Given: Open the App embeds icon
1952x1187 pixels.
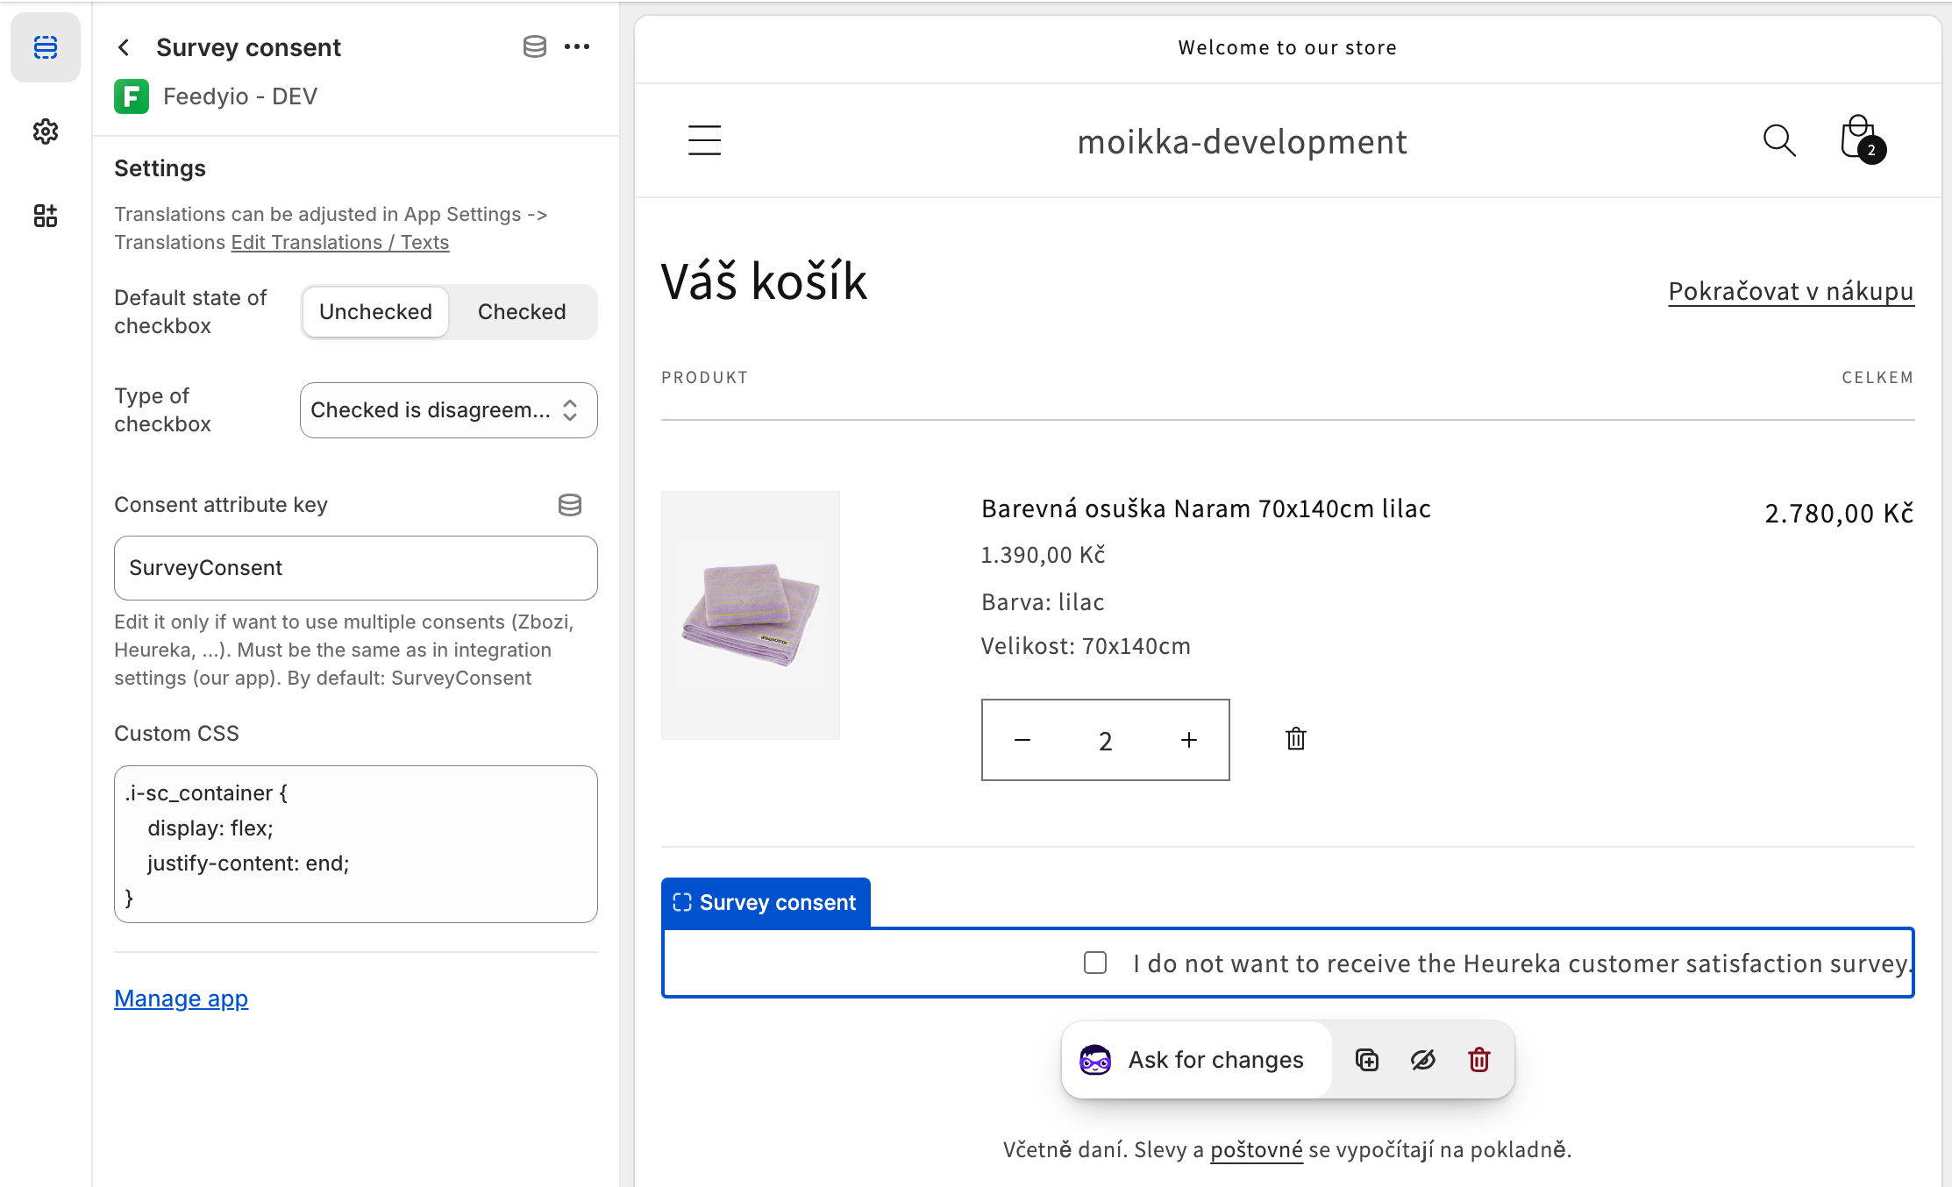Looking at the screenshot, I should (46, 216).
